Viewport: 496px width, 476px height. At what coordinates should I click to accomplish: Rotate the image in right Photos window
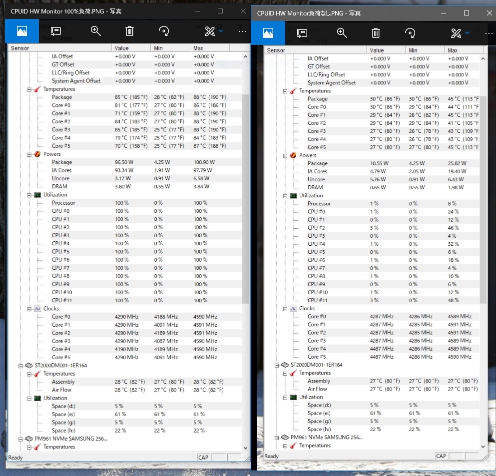tap(410, 33)
